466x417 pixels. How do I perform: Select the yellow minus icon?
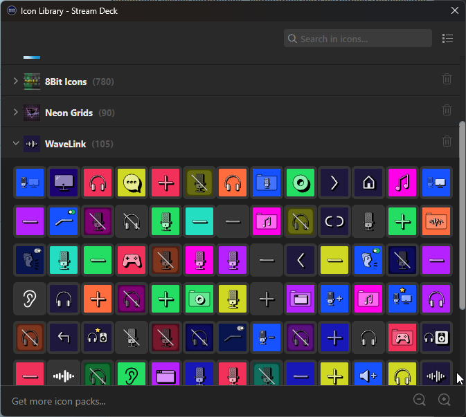334,260
